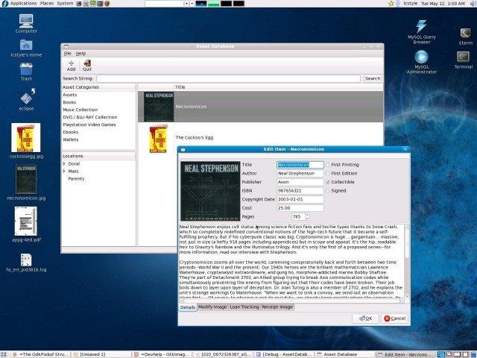Open the File menu

tap(68, 54)
